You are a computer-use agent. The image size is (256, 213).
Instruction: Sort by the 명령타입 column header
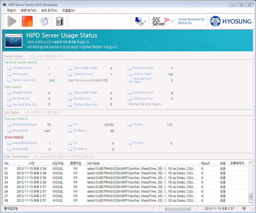pyautogui.click(x=75, y=163)
